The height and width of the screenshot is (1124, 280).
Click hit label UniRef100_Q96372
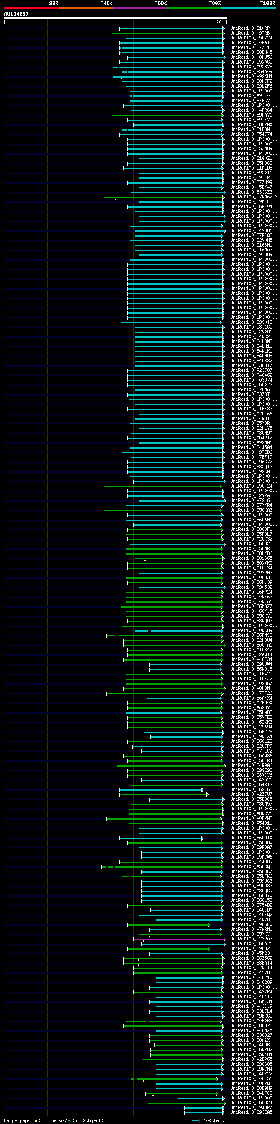pos(251,462)
